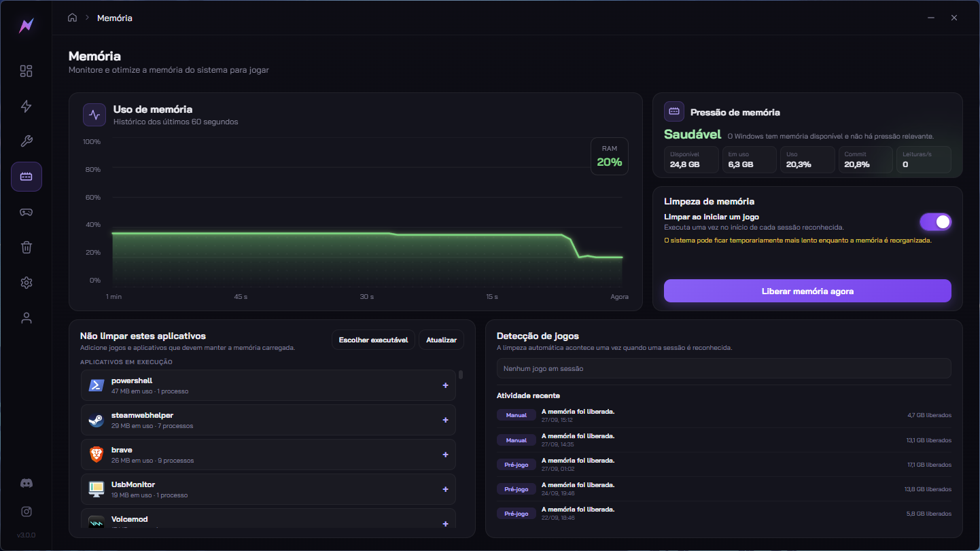
Task: Open the dashboard grid icon in sidebar
Action: point(27,71)
